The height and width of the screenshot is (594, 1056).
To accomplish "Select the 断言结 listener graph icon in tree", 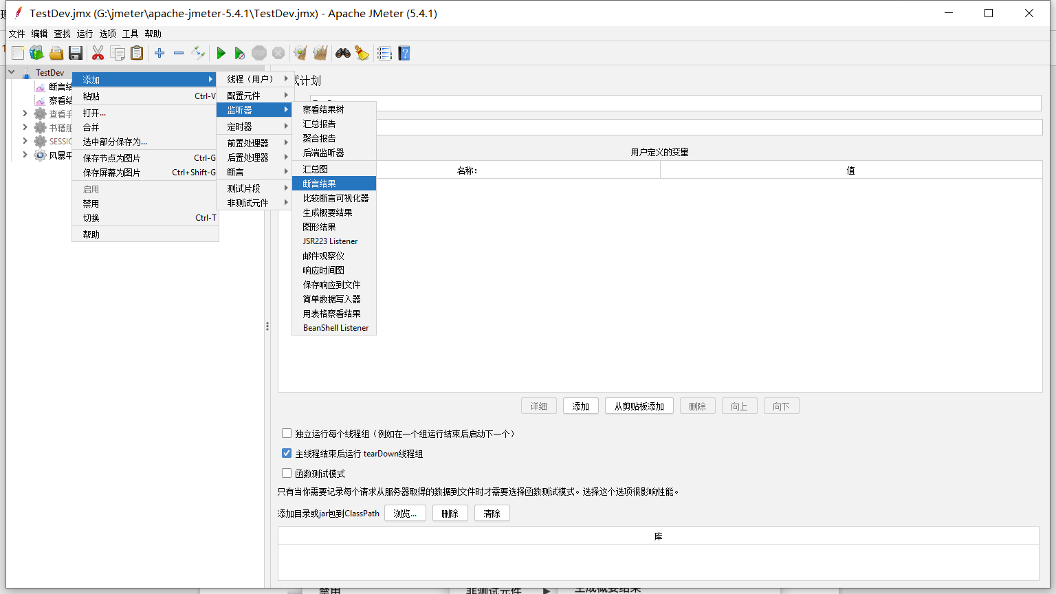I will (x=41, y=87).
